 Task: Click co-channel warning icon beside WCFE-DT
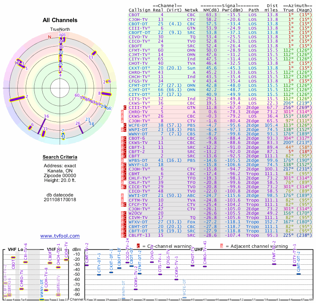point(125,125)
